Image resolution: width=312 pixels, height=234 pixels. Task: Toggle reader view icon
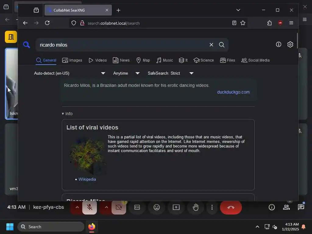(x=234, y=23)
